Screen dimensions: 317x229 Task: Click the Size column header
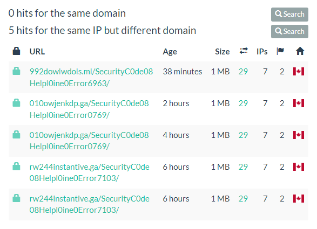tap(222, 52)
